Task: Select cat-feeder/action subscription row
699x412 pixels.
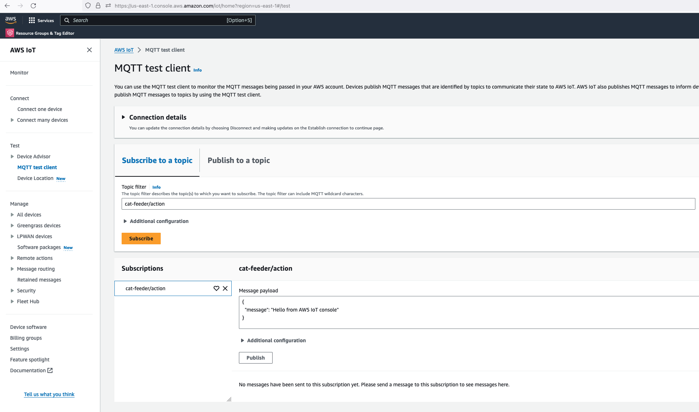Action: coord(173,288)
